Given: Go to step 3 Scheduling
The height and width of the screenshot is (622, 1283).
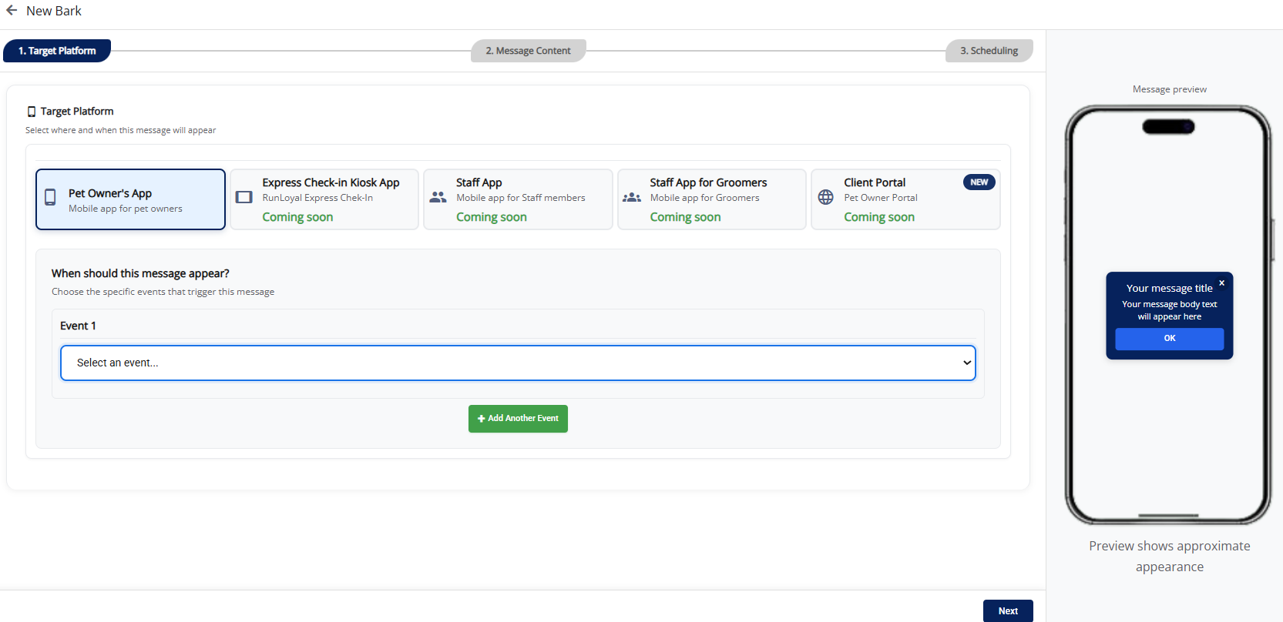Looking at the screenshot, I should 989,51.
